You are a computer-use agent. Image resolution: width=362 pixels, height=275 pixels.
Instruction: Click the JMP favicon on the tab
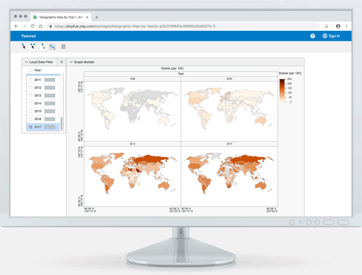point(35,17)
